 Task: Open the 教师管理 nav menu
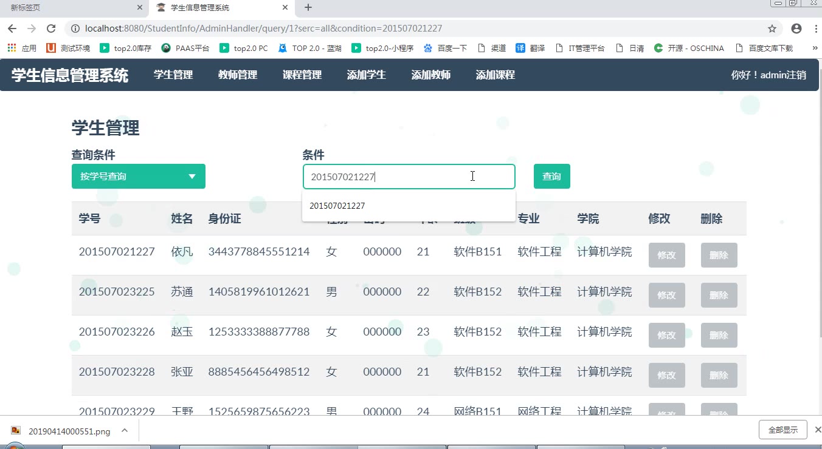[x=238, y=75]
